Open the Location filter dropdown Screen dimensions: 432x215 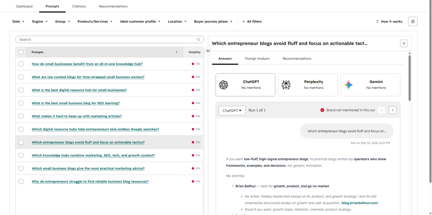[177, 21]
